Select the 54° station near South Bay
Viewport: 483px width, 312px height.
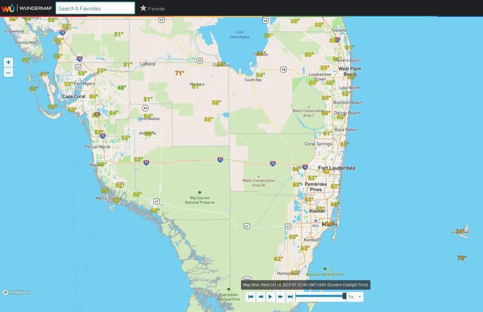point(260,75)
